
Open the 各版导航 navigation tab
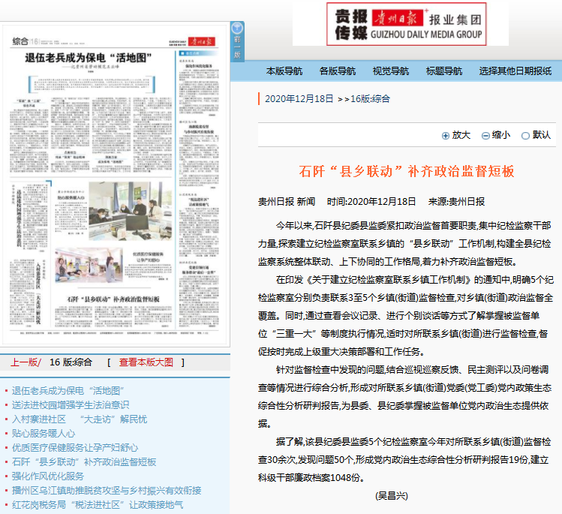pos(337,71)
